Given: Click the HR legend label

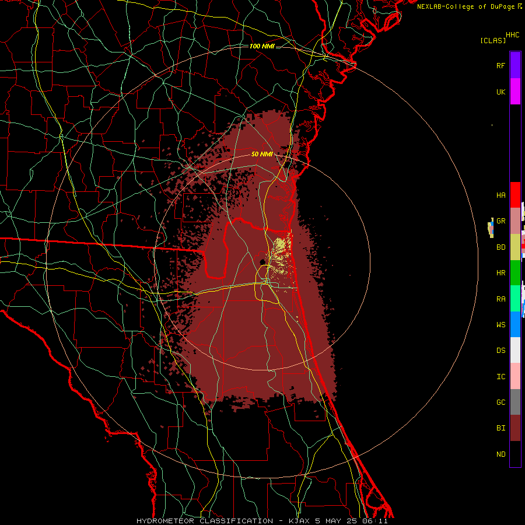Looking at the screenshot, I should tap(501, 273).
